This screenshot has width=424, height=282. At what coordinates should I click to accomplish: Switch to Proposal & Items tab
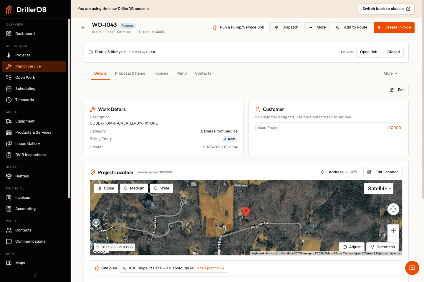coord(130,73)
